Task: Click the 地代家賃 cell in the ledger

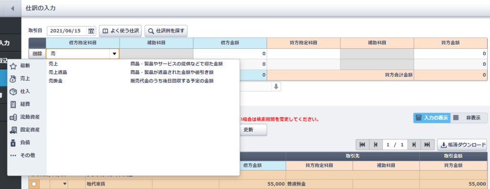Action: click(x=119, y=184)
